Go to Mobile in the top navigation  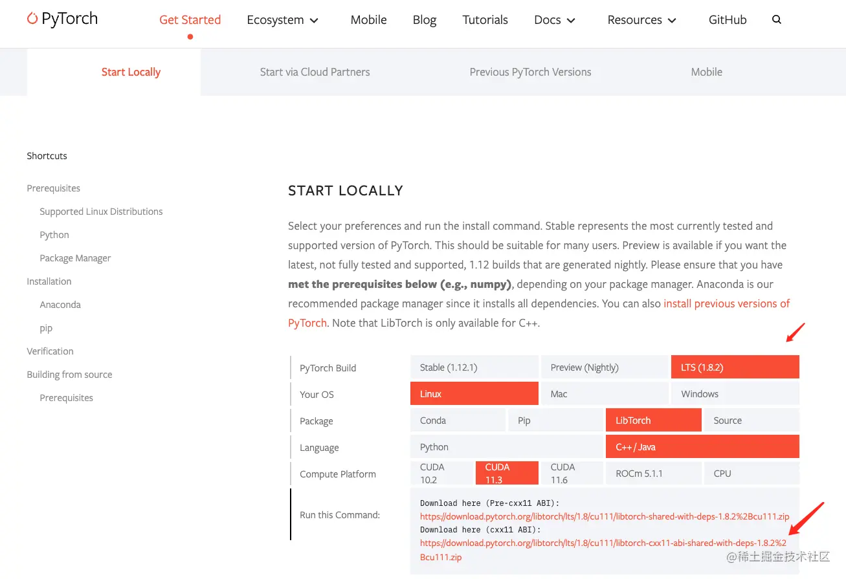coord(368,20)
